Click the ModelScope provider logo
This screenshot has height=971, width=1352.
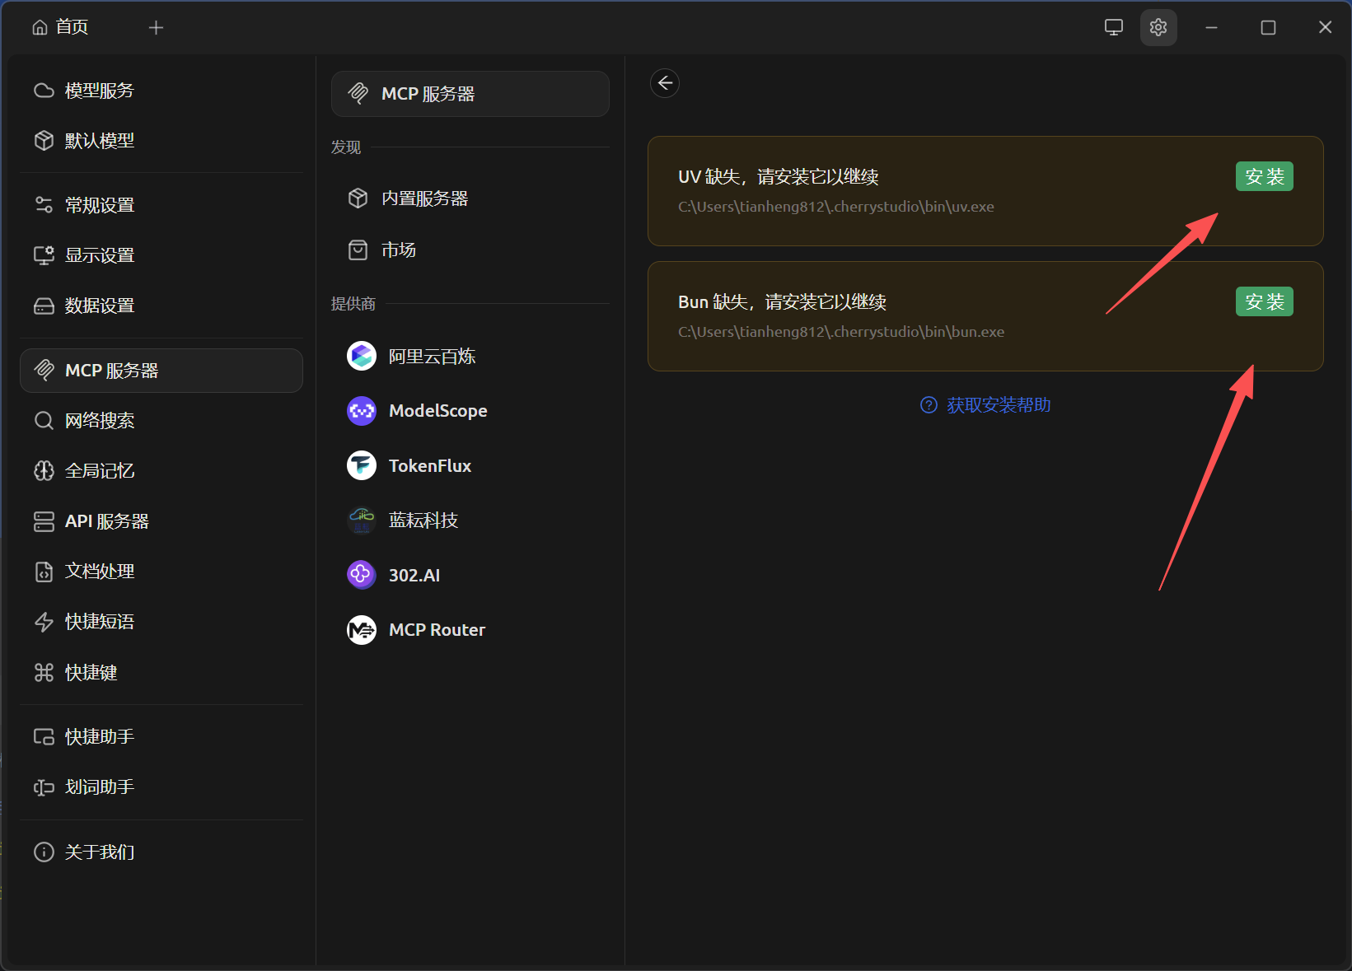tap(362, 411)
